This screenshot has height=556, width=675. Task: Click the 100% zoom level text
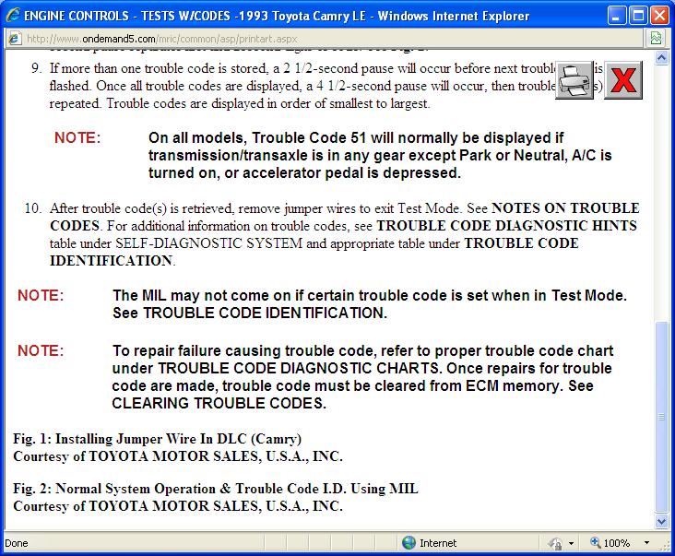click(617, 543)
